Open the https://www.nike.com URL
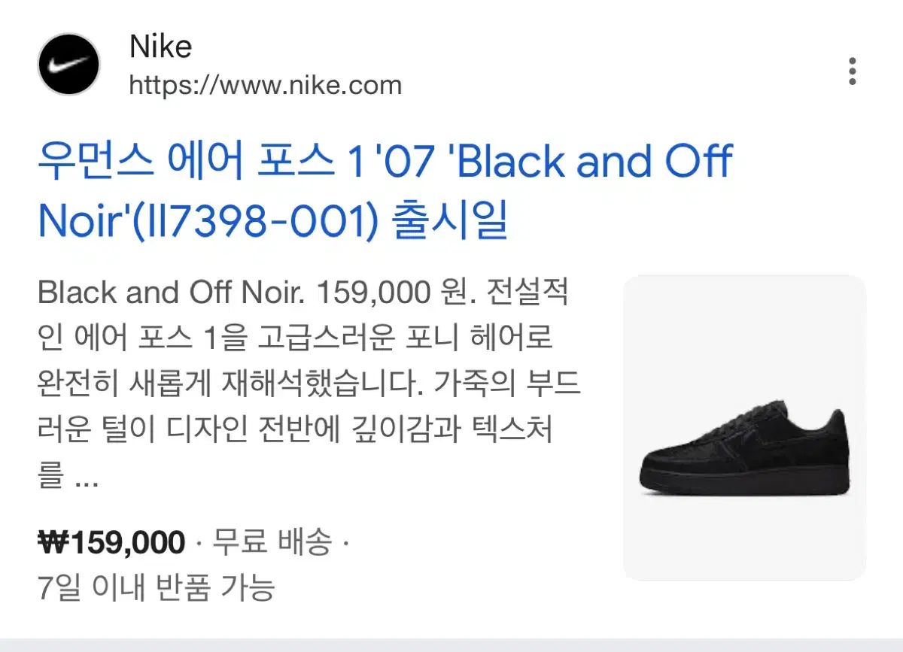The width and height of the screenshot is (903, 652). click(265, 85)
